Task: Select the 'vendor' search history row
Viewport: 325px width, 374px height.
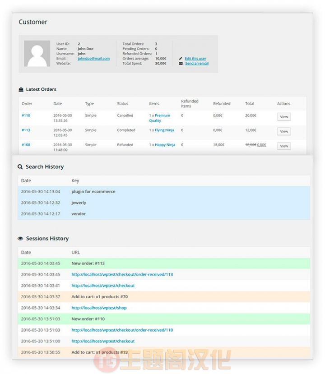Action: pyautogui.click(x=164, y=214)
